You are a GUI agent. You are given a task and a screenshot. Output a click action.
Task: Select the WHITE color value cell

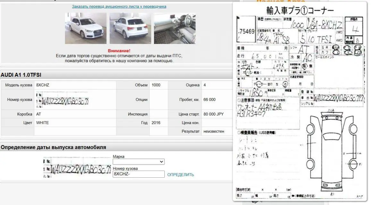tap(42, 123)
